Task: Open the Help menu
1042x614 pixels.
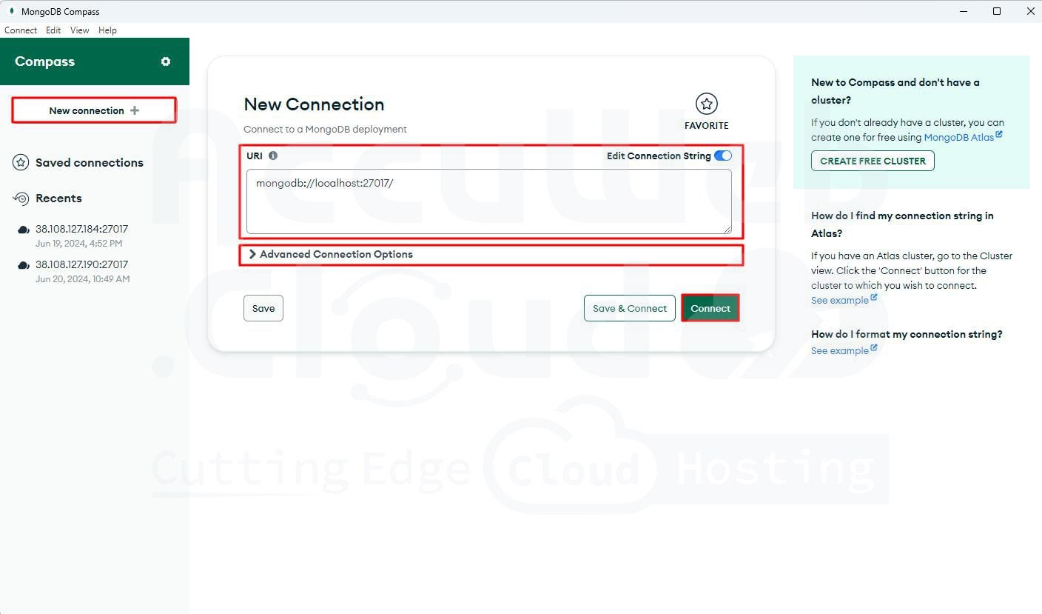Action: tap(107, 30)
